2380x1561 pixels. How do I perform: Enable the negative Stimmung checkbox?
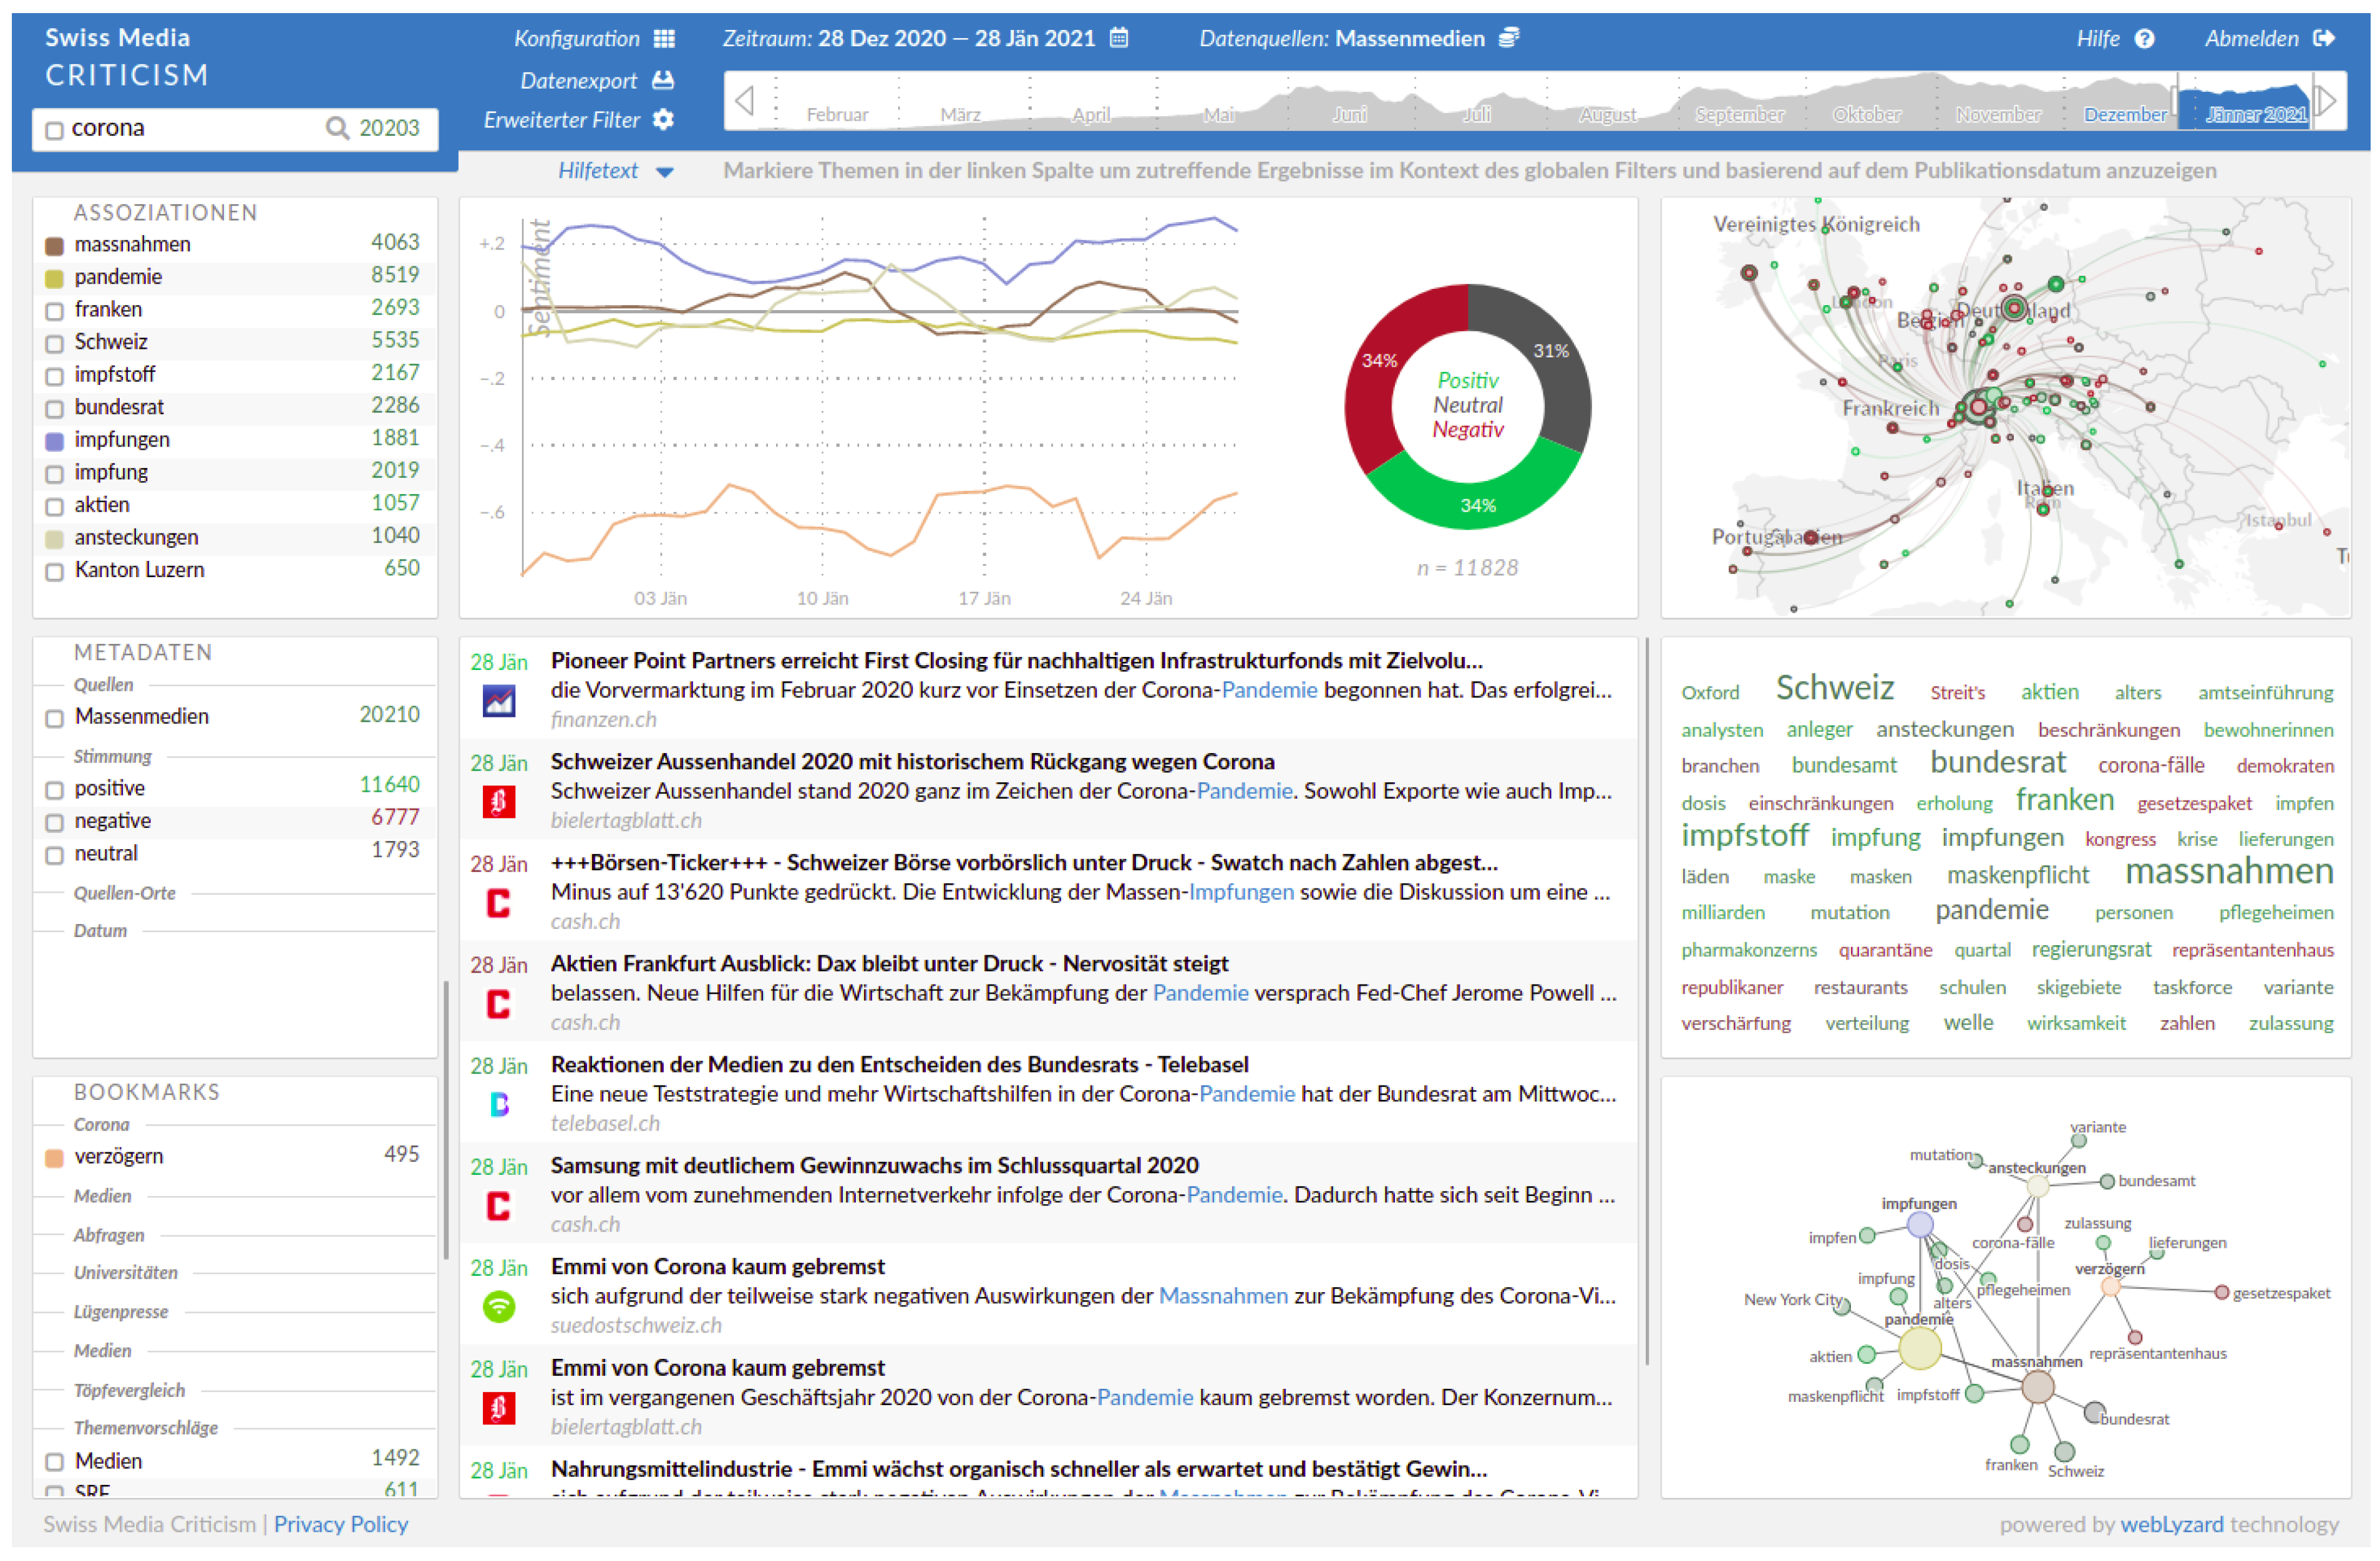tap(55, 823)
